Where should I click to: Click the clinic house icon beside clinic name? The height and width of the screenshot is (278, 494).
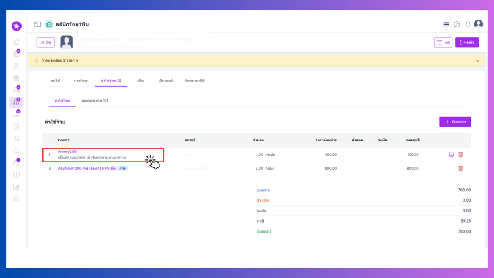49,24
